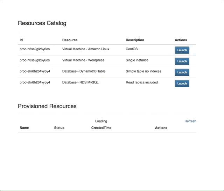This screenshot has width=224, height=191.
Task: Click the prod-h3ss2gl26y6os id in CentOS row
Action: point(35,49)
